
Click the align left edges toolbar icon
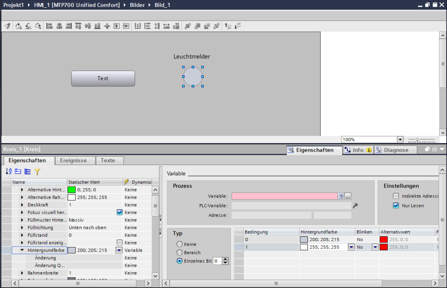(49, 26)
